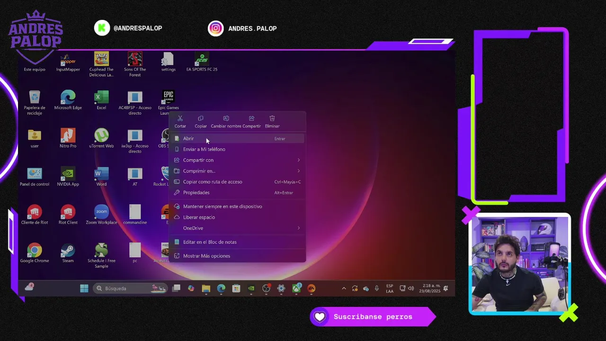The height and width of the screenshot is (341, 606).
Task: Select the pc file icon
Action: [135, 253]
